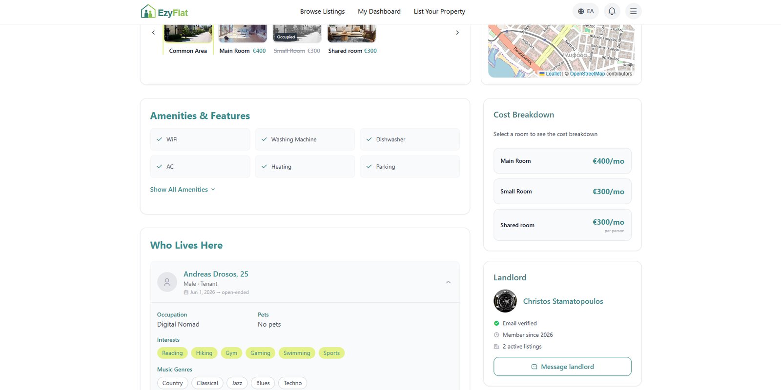Click the Member since 2026 clock icon
Screen dimensions: 781x390
pyautogui.click(x=496, y=335)
